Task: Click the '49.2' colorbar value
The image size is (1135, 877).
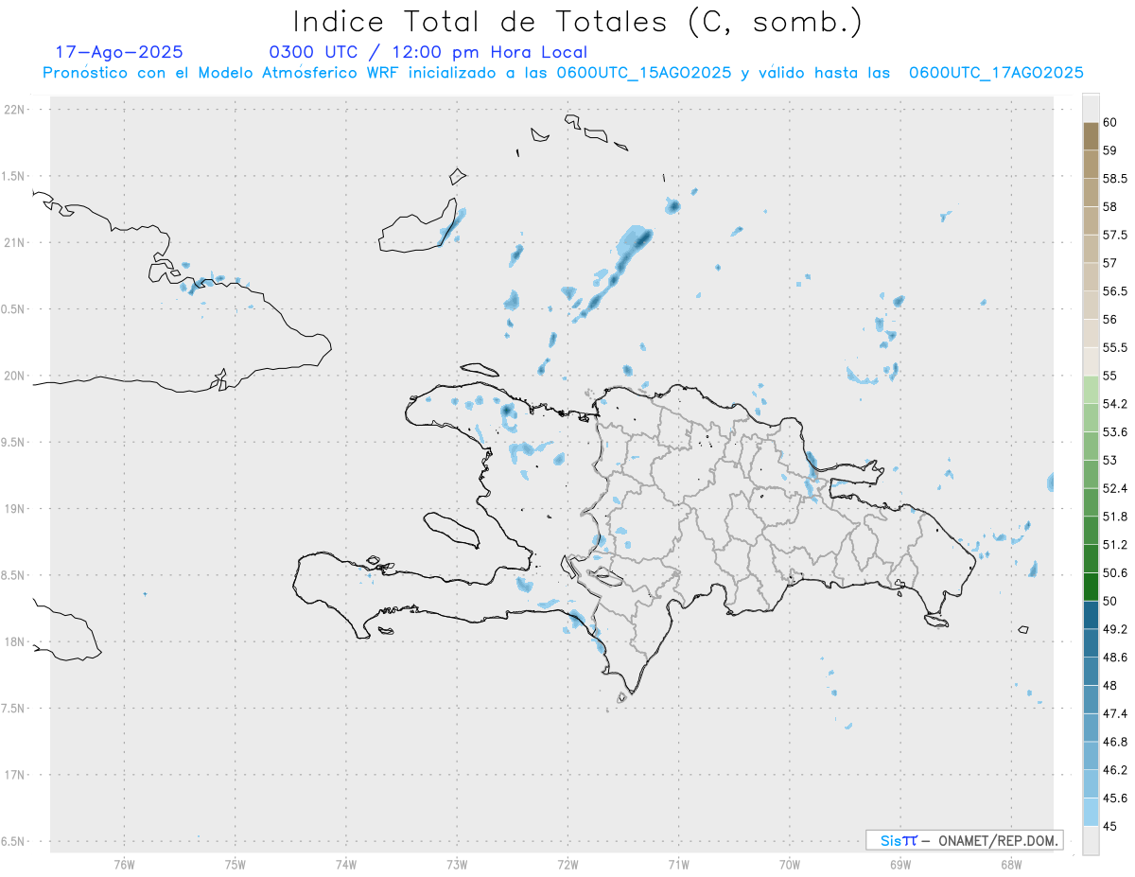Action: (1114, 629)
